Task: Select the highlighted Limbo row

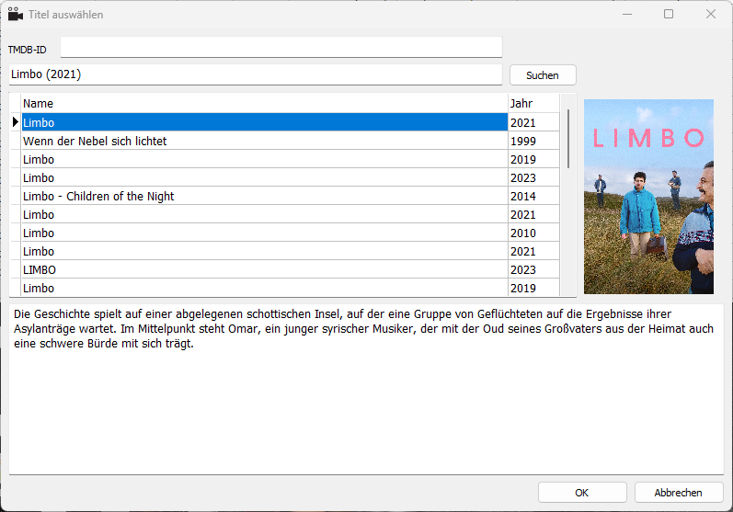Action: 265,122
